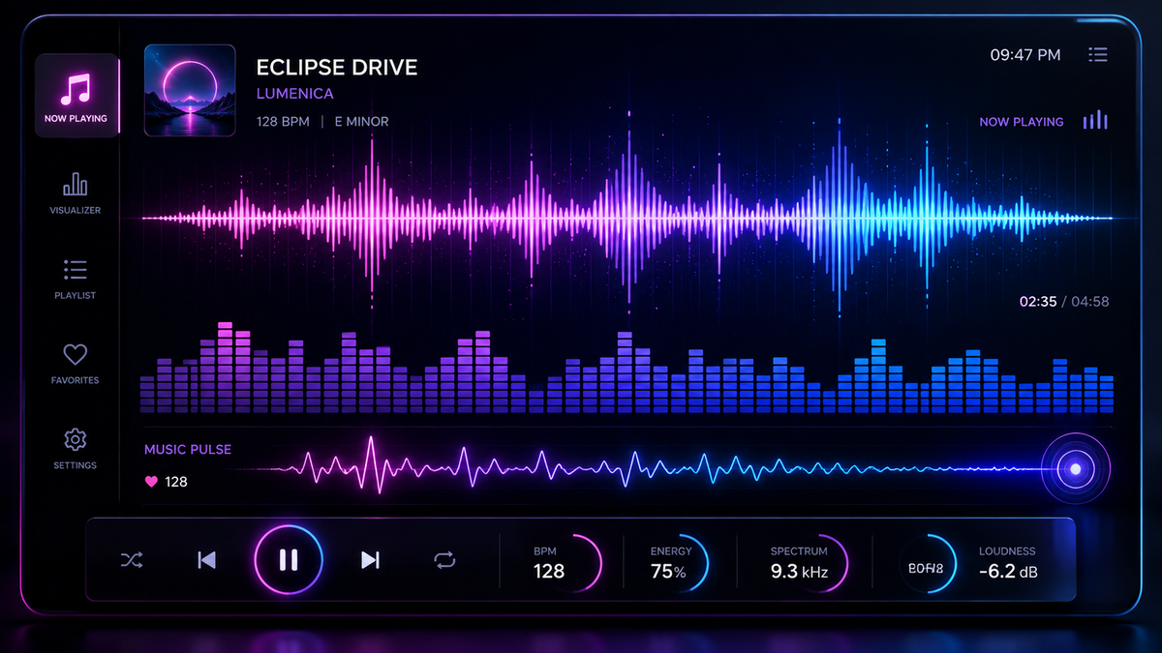Click the 09:47 PM clock
This screenshot has width=1162, height=653.
(x=1025, y=55)
